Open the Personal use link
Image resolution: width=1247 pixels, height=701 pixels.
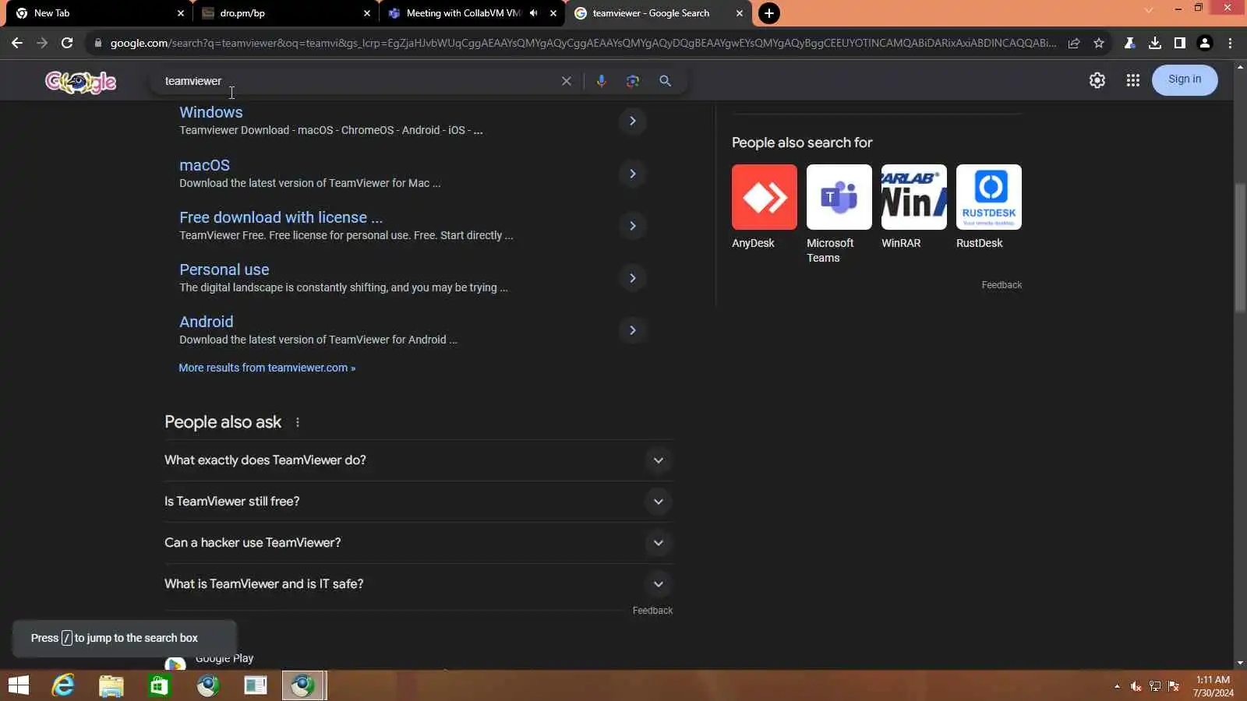point(224,269)
